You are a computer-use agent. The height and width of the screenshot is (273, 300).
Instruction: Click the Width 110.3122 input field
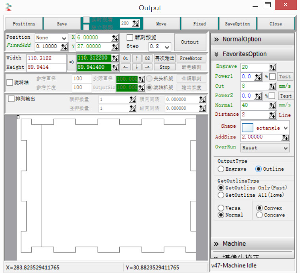[47, 58]
